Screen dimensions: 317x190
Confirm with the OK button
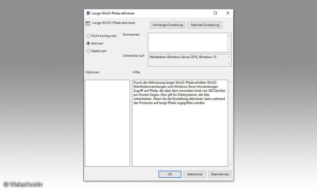click(x=170, y=174)
